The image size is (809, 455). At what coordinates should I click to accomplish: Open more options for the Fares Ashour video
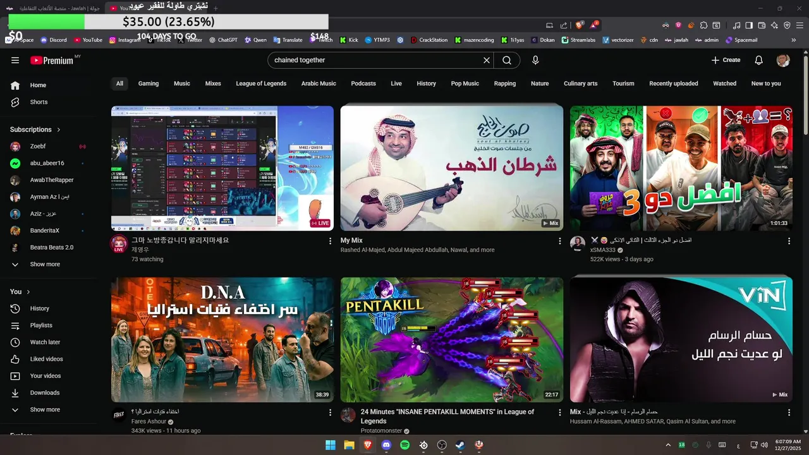pos(330,412)
